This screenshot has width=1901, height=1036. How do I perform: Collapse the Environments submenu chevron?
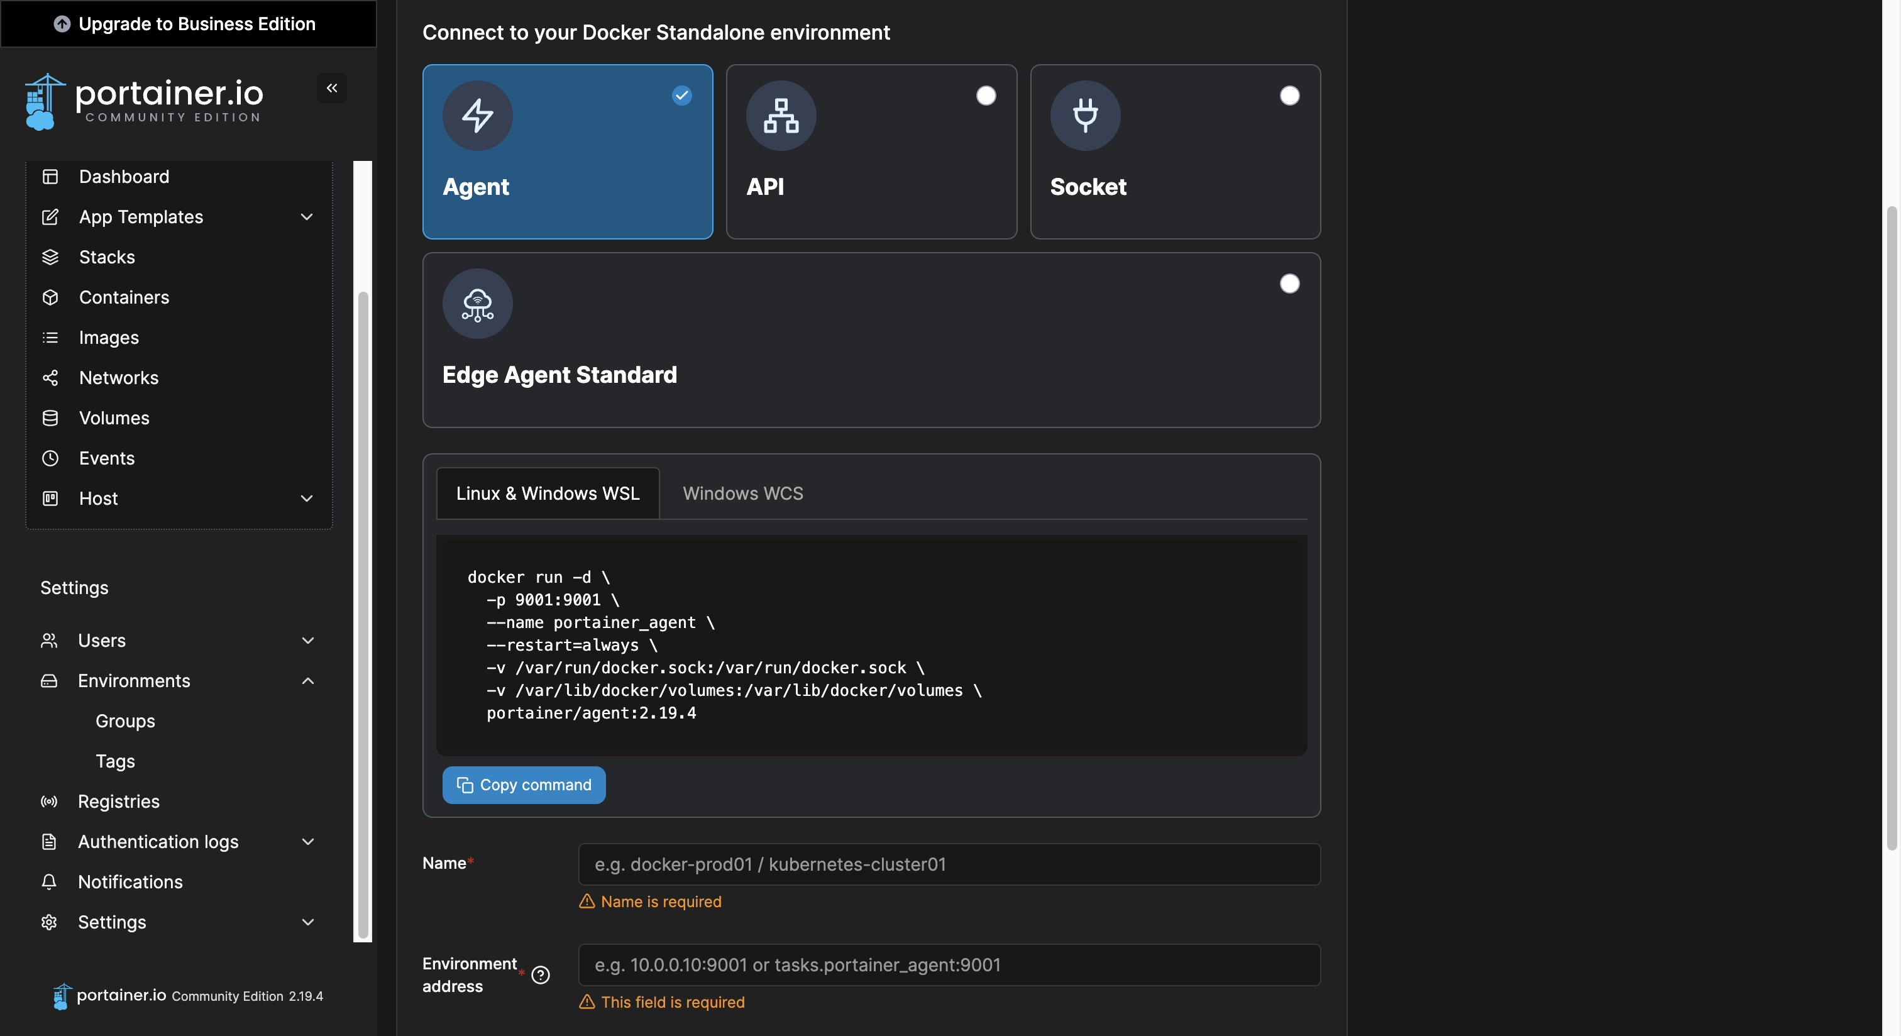click(309, 681)
